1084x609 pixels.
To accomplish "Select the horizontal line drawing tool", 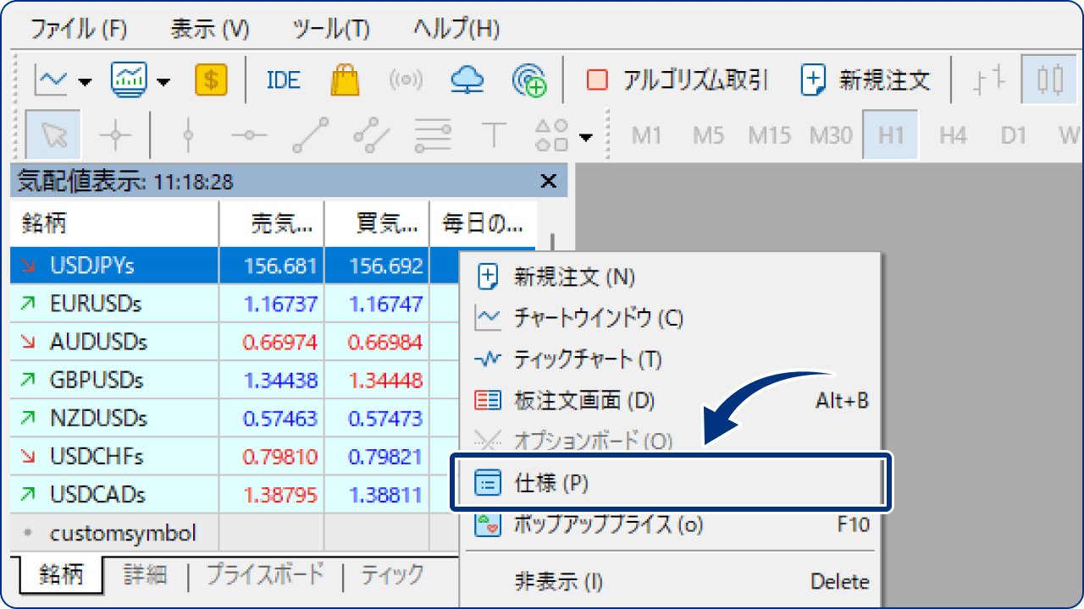I will pyautogui.click(x=249, y=134).
